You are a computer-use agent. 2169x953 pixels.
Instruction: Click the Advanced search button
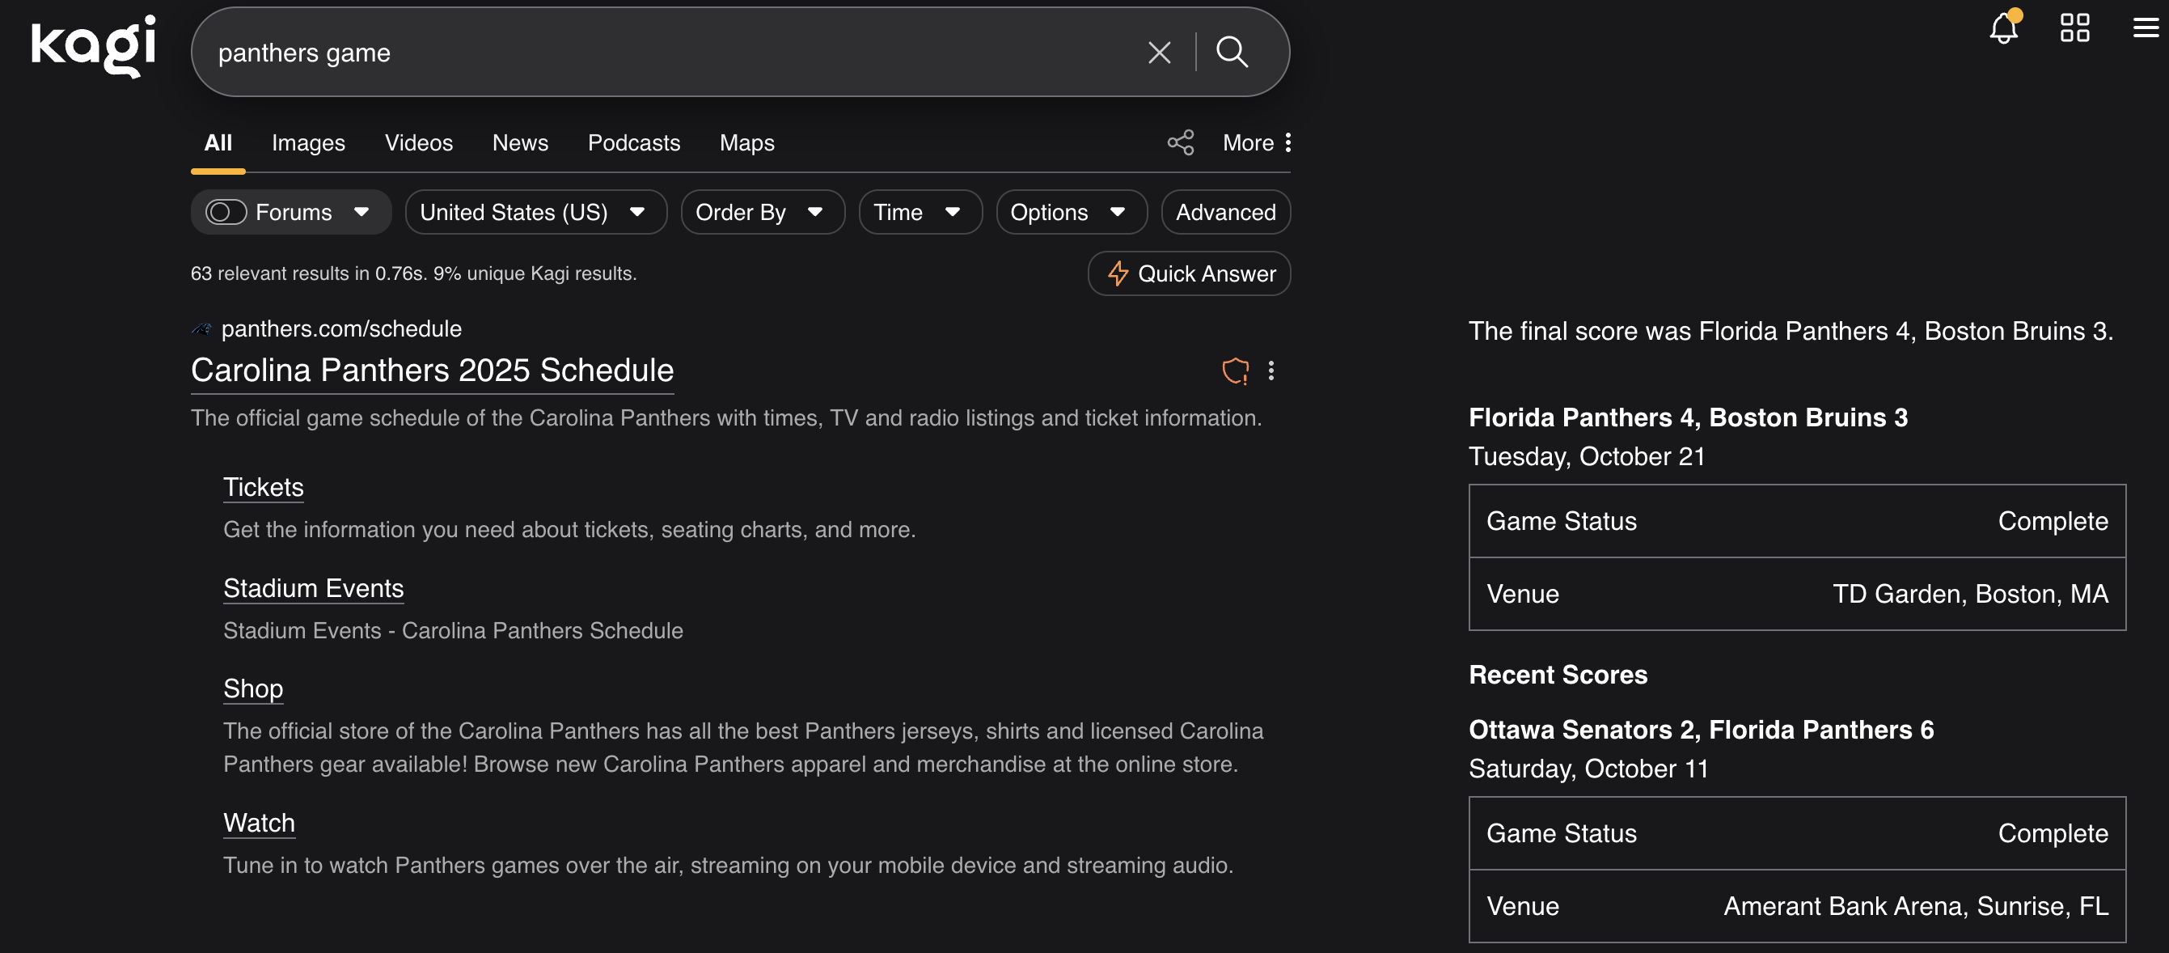[x=1225, y=212]
